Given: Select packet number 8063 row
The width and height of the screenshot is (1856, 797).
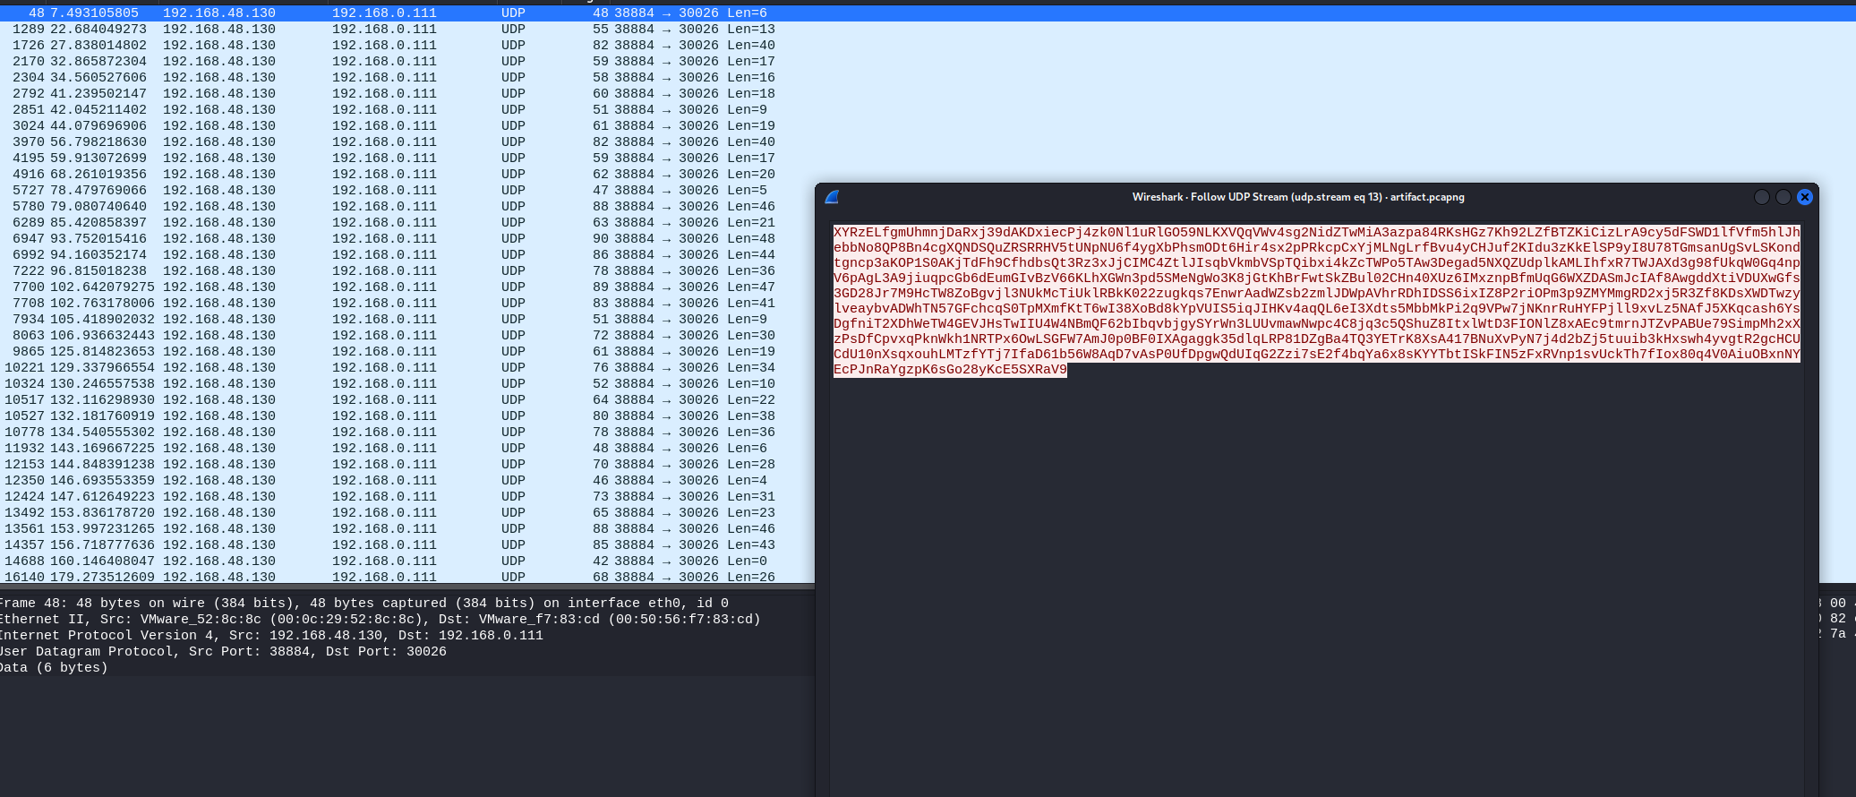Looking at the screenshot, I should point(407,336).
